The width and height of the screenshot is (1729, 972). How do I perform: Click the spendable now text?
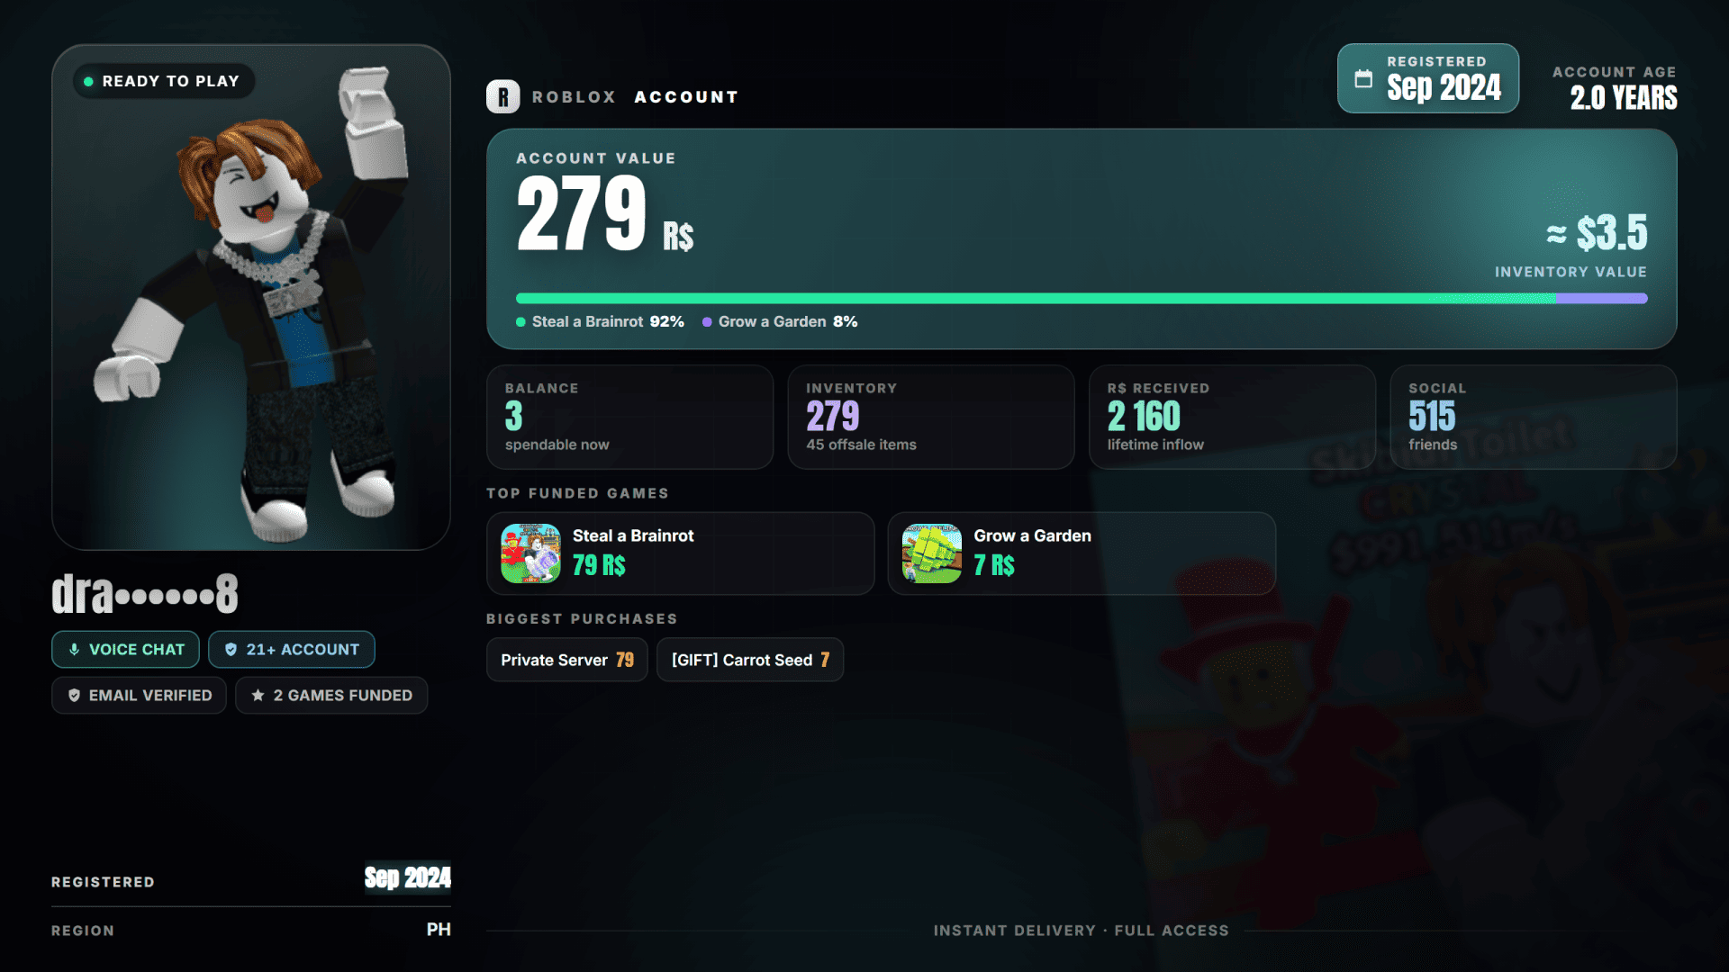point(557,445)
